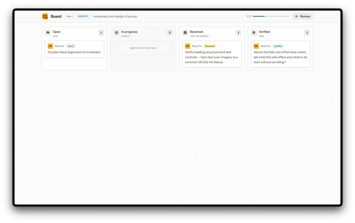Open the Double check alignment of crosshairs card
This screenshot has width=355, height=223.
(74, 49)
